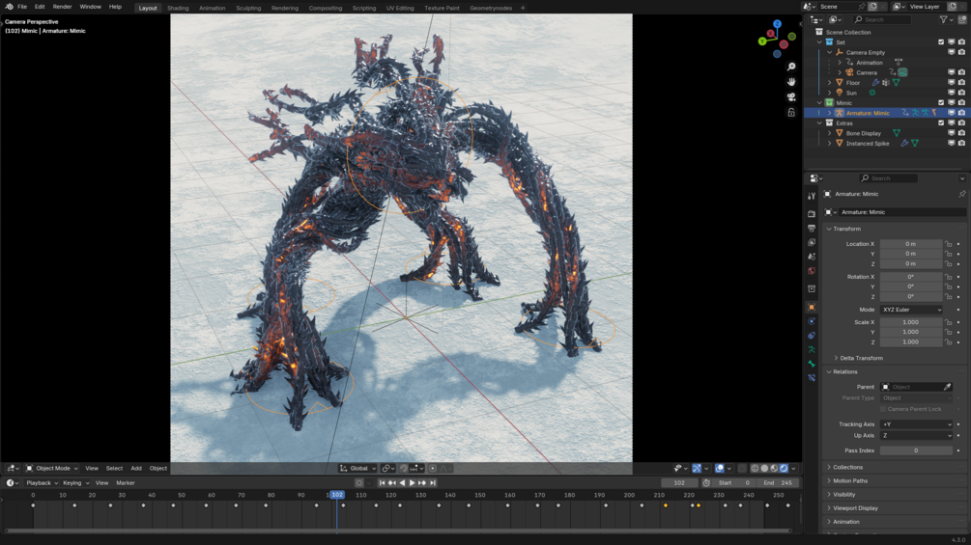Open the Object Mode dropdown
The height and width of the screenshot is (545, 971).
click(x=52, y=469)
